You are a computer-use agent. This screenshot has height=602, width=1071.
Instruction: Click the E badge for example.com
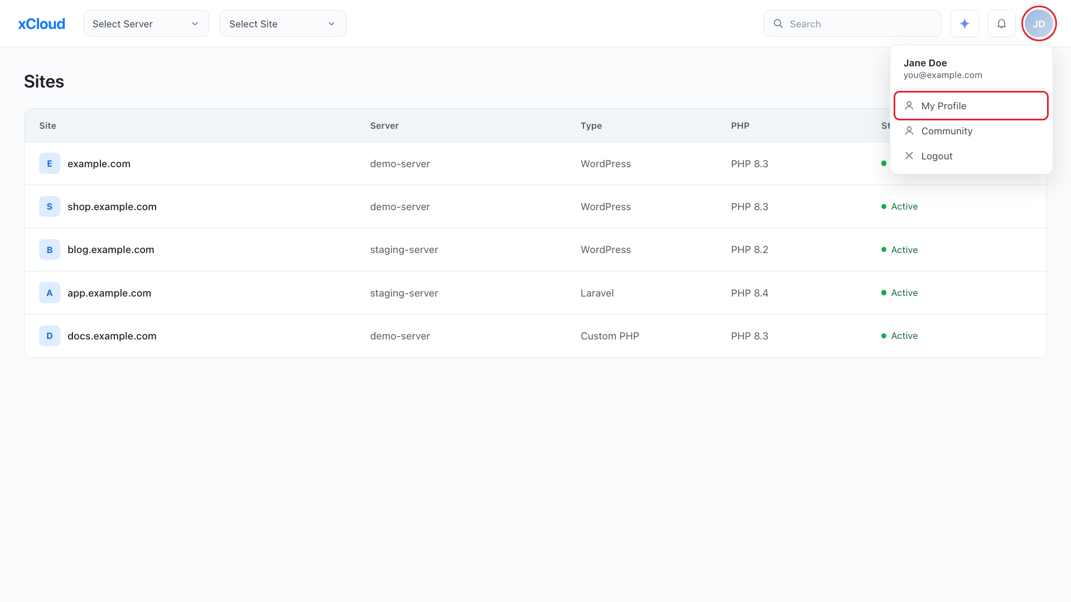pyautogui.click(x=50, y=163)
